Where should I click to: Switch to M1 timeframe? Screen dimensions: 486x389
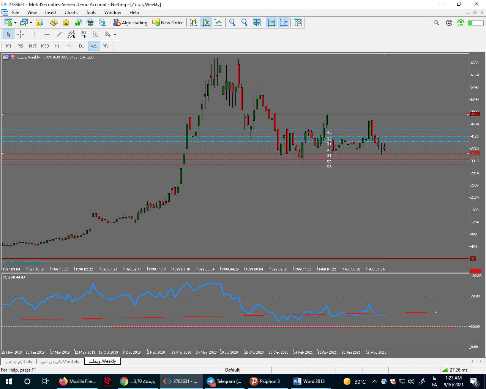[9, 46]
